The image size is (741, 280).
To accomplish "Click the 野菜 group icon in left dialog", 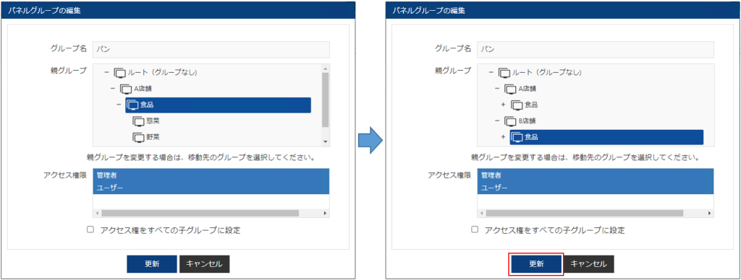I will click(x=138, y=137).
